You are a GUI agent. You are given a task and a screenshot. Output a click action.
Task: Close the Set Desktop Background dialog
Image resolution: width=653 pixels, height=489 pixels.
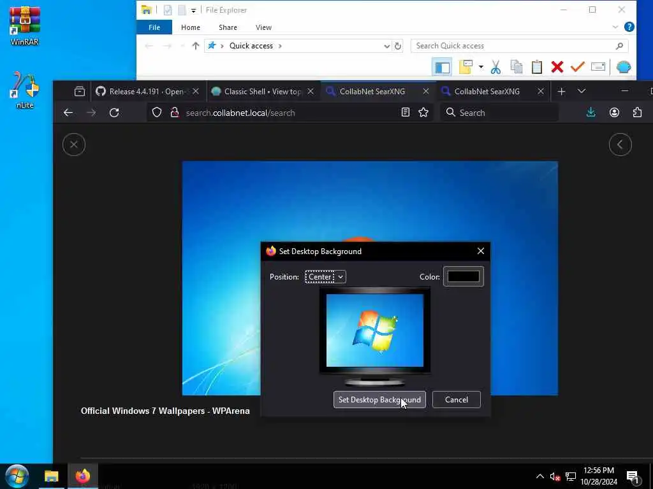[x=481, y=251]
